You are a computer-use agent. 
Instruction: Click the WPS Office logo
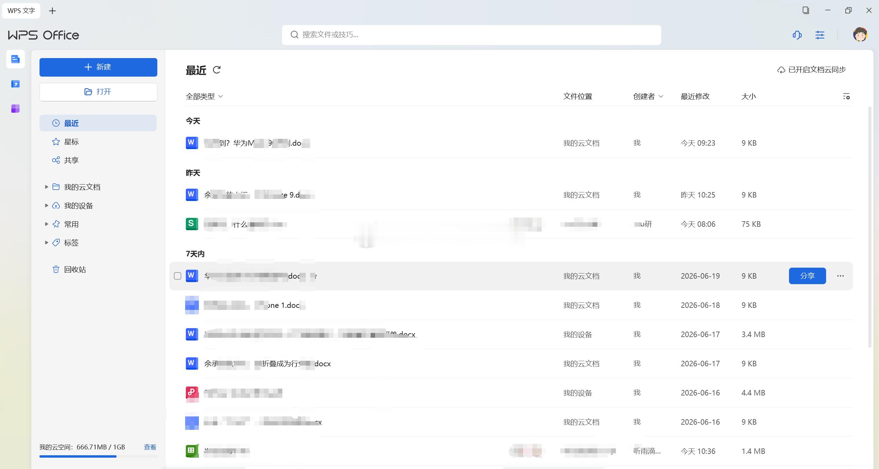tap(44, 35)
